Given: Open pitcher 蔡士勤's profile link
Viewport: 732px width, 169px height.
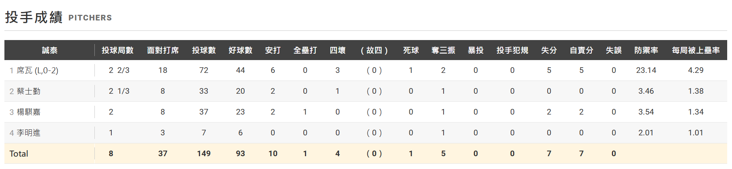Looking at the screenshot, I should 29,91.
